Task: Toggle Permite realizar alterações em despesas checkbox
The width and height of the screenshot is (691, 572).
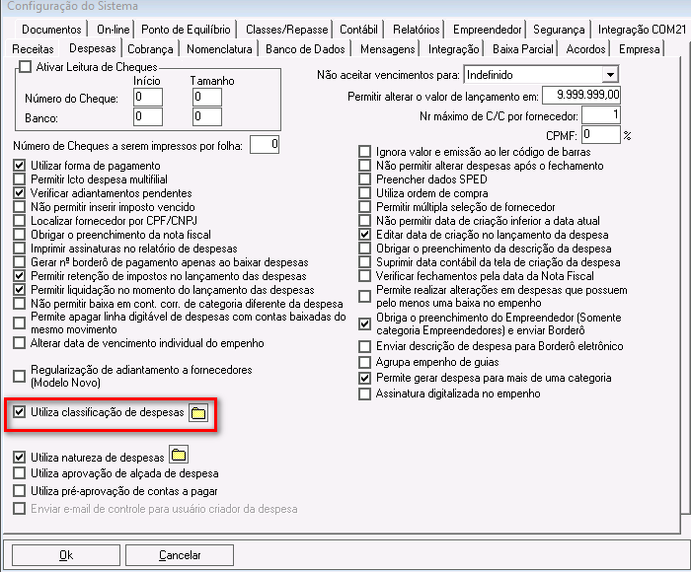Action: [x=365, y=296]
